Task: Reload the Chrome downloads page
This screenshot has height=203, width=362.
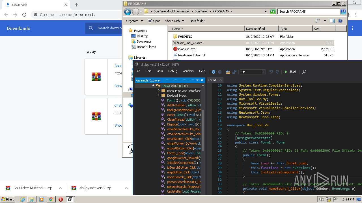Action: point(24,15)
